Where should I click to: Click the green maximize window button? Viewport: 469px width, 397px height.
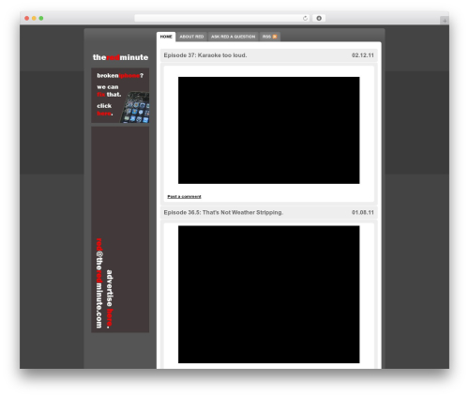point(41,18)
